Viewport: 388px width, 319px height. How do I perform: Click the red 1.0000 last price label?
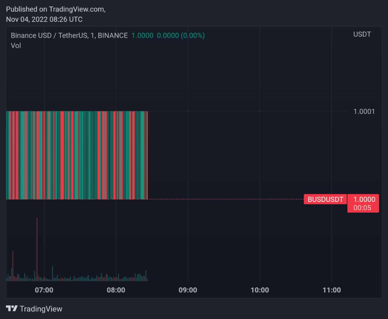364,199
